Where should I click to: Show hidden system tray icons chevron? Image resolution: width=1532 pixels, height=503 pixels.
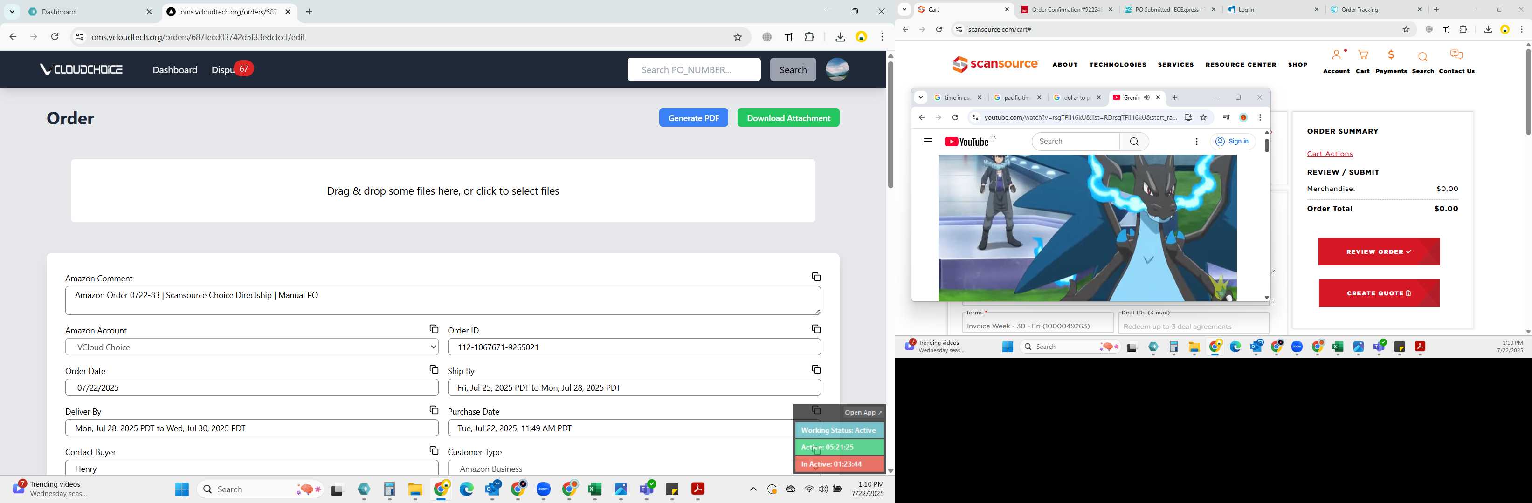pos(752,489)
